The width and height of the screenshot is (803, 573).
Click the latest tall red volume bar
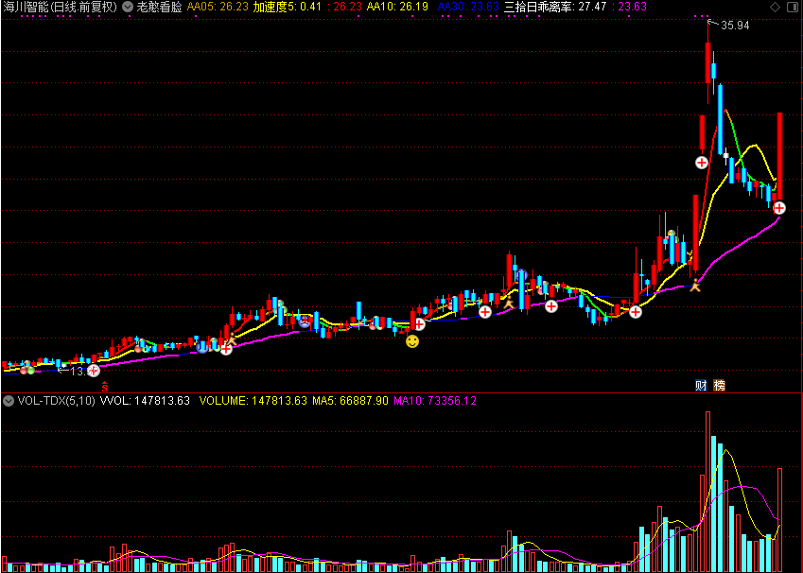coord(780,518)
